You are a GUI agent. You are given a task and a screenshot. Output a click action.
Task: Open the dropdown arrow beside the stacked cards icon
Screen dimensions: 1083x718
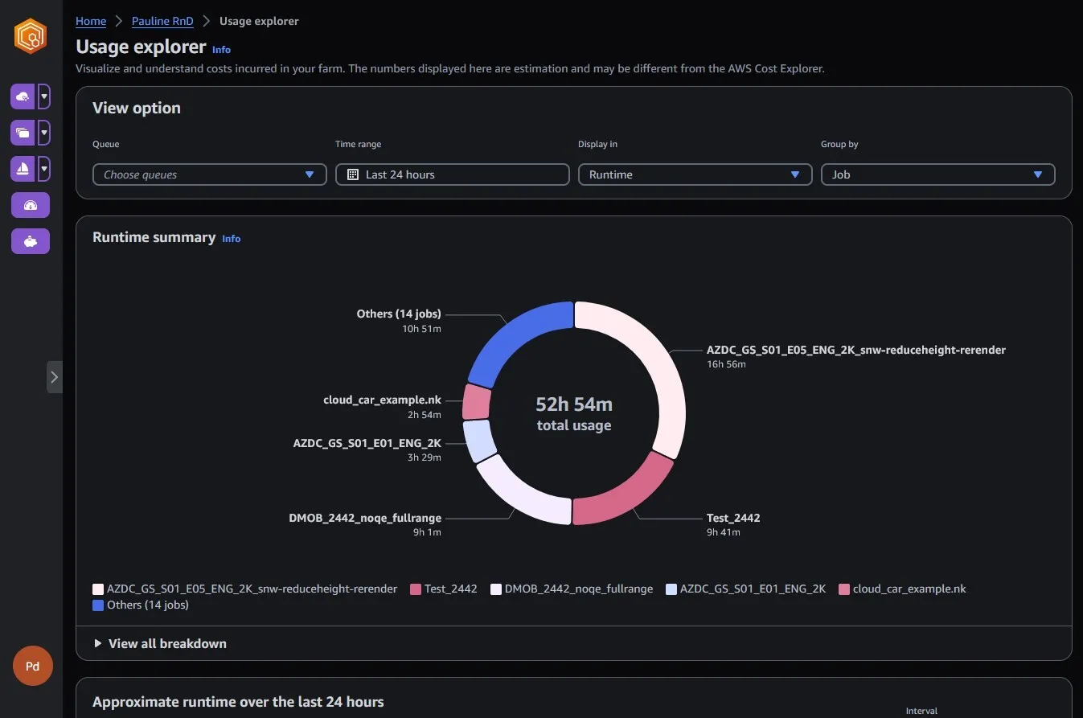click(x=44, y=133)
